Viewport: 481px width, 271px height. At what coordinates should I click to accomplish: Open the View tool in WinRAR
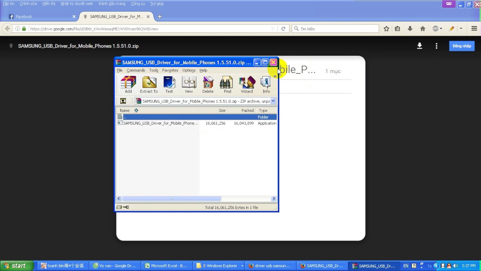[x=189, y=85]
